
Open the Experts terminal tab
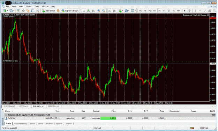click(x=59, y=124)
